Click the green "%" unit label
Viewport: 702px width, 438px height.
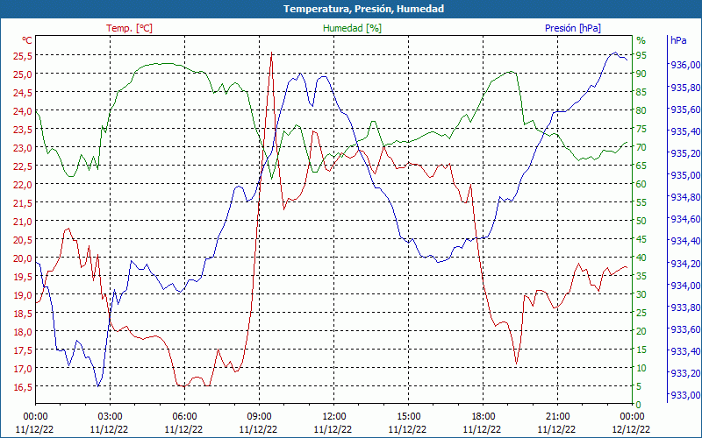point(641,40)
